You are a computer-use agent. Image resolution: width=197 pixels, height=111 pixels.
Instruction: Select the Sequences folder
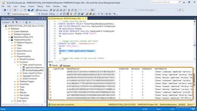click(x=24, y=98)
